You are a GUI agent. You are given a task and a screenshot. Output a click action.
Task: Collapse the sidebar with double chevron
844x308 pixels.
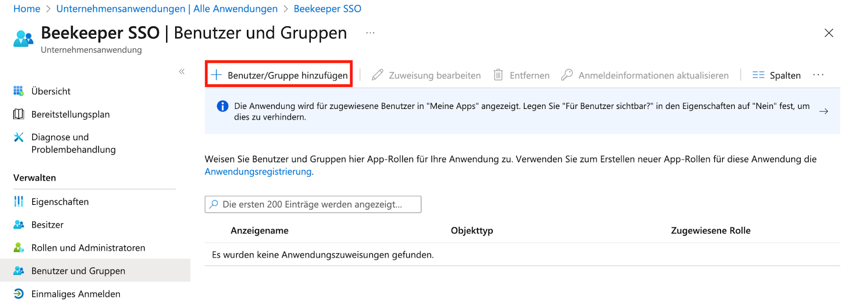pyautogui.click(x=181, y=71)
